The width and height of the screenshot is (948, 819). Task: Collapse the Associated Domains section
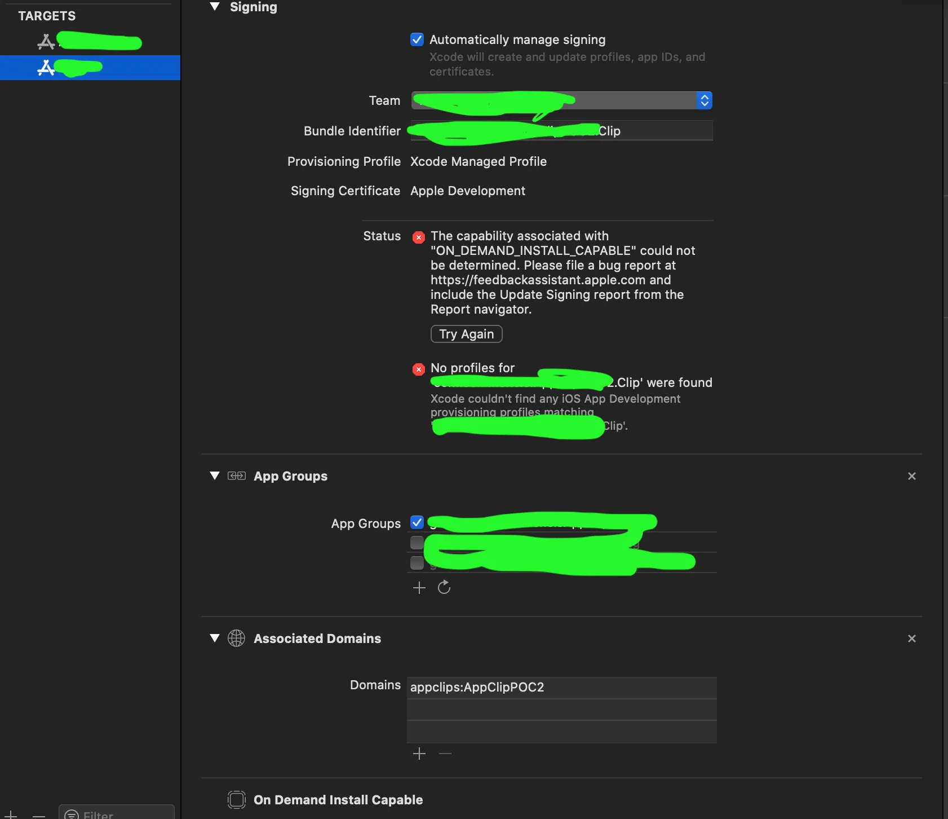(x=214, y=638)
